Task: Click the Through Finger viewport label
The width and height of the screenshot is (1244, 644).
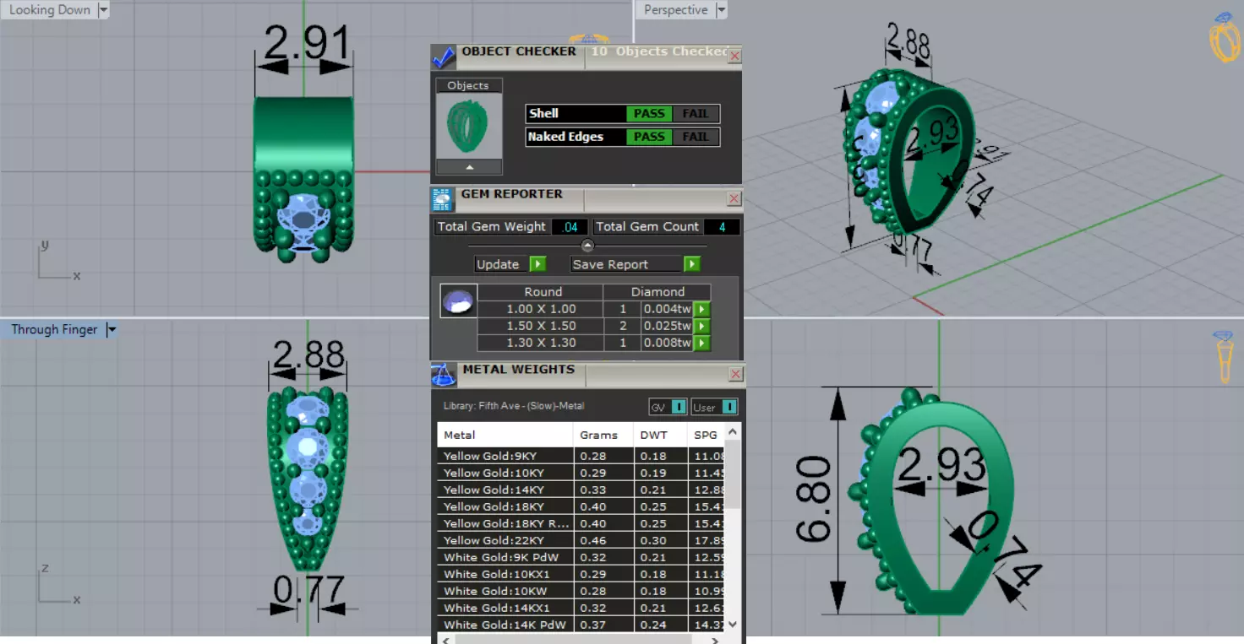Action: 55,330
